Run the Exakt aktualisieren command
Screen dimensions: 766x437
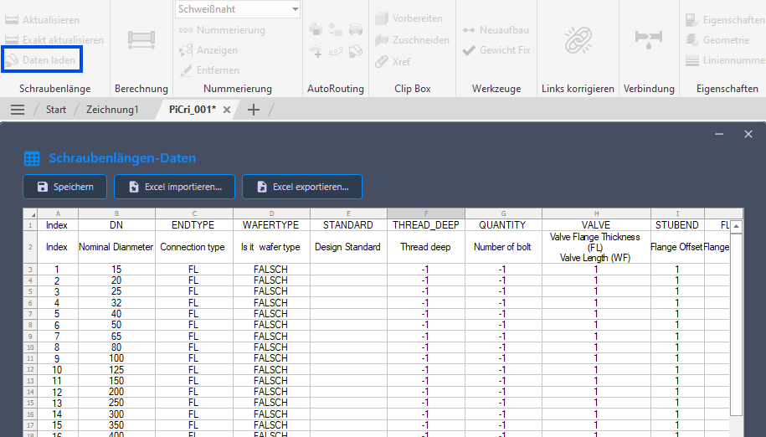tap(54, 40)
